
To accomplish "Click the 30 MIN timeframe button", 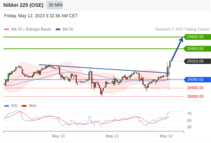I will point(54,5).
